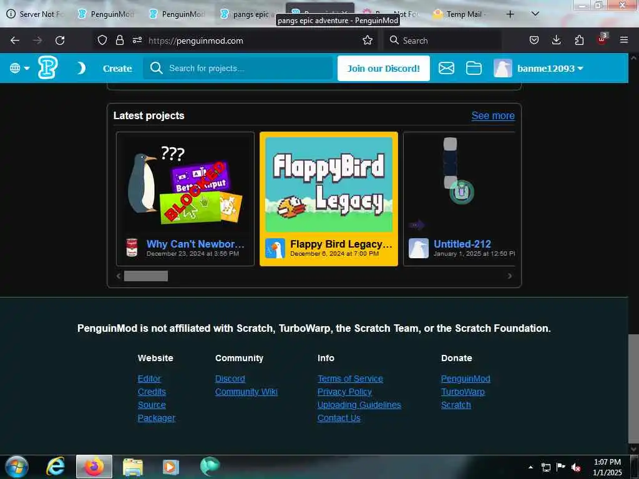Click the soup can author avatar

132,248
